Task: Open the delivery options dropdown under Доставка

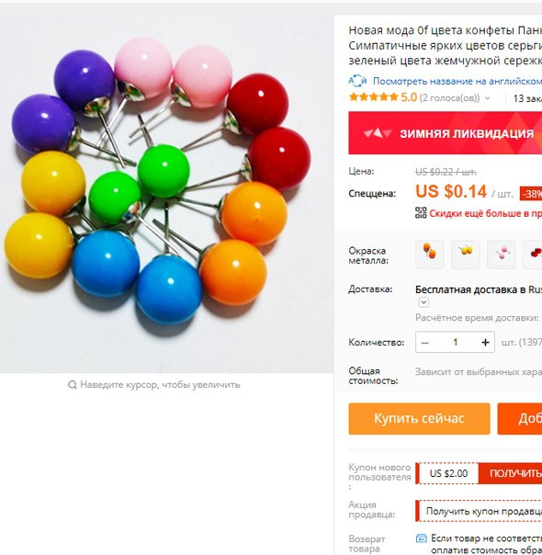Action: click(423, 302)
